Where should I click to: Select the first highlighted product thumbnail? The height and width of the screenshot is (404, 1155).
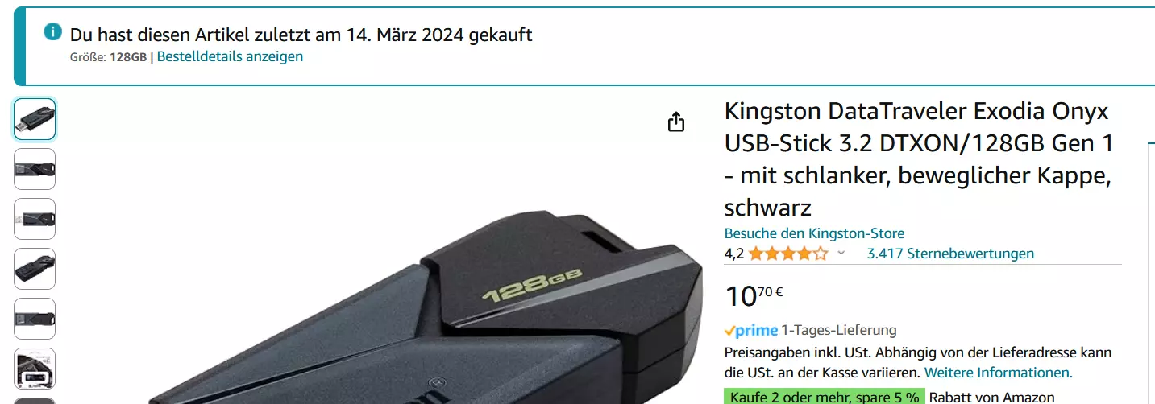point(35,119)
